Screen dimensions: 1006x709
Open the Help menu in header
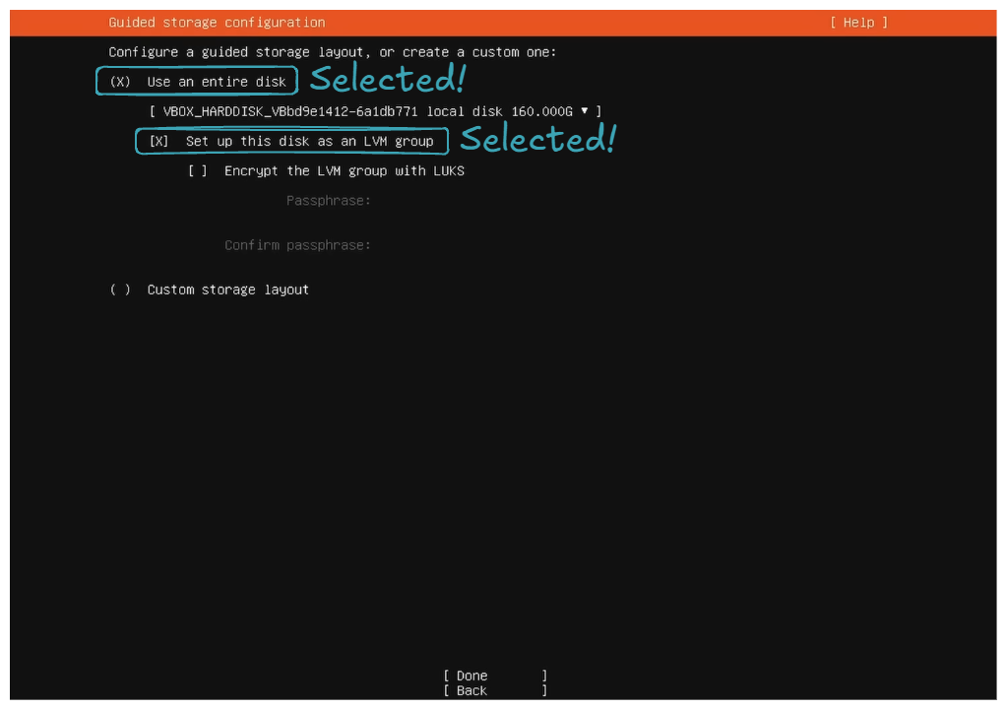858,22
